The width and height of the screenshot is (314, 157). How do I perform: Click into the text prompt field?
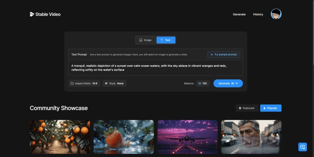point(155,68)
